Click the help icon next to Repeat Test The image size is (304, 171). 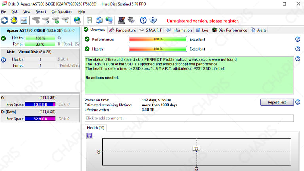(298, 102)
